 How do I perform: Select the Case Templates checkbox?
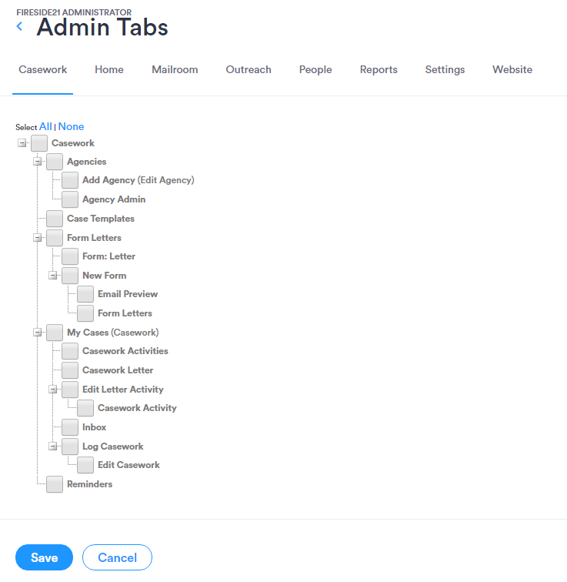tap(55, 219)
